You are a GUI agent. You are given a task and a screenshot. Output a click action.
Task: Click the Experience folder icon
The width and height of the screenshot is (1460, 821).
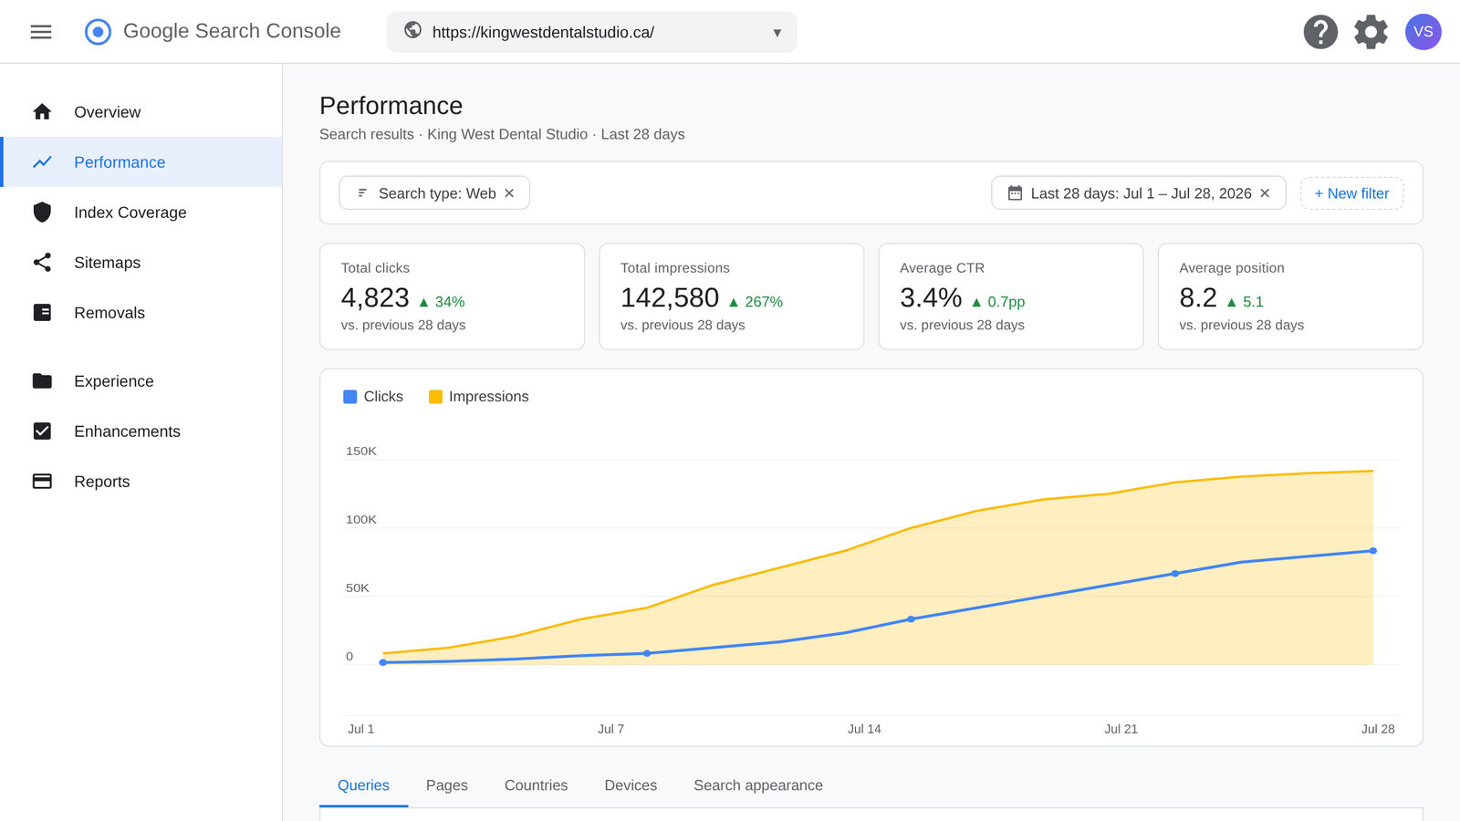(x=42, y=380)
